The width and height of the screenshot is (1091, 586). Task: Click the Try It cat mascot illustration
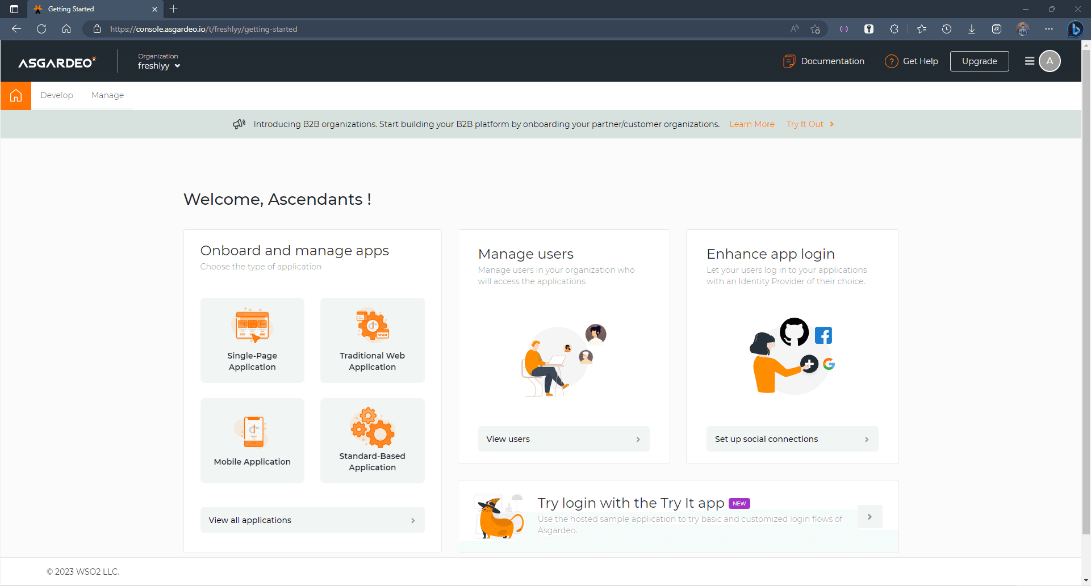pos(499,517)
